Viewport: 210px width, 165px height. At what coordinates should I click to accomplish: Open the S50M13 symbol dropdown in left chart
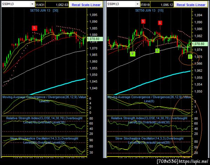32,4
